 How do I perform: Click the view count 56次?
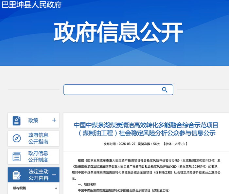[x=156, y=144]
